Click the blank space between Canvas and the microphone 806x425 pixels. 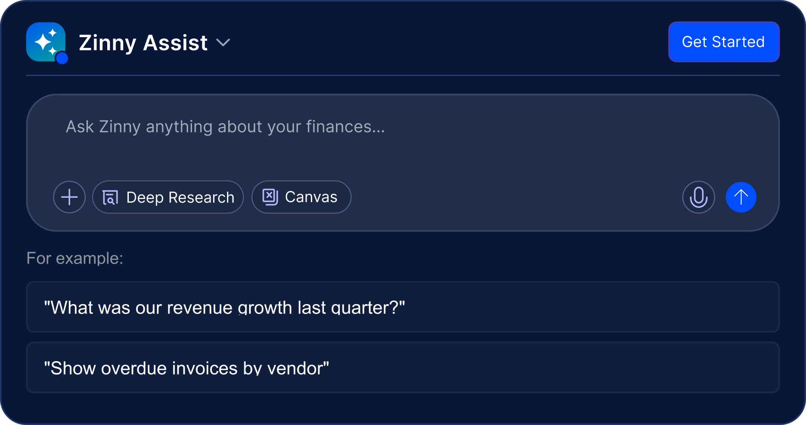tap(515, 197)
